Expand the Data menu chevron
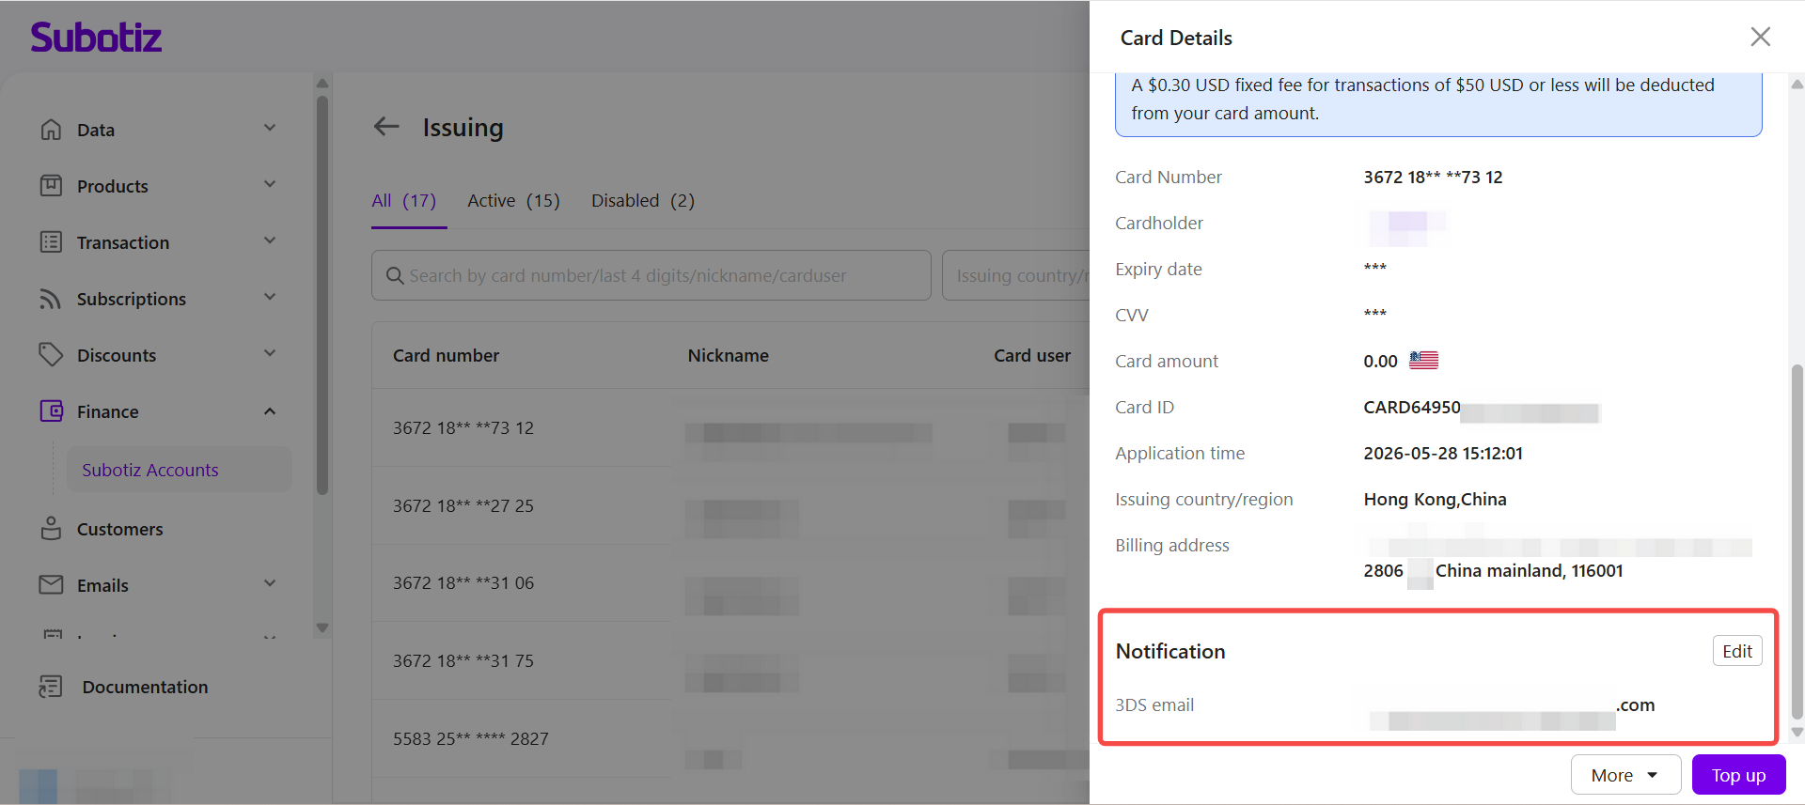This screenshot has height=805, width=1805. [x=270, y=129]
